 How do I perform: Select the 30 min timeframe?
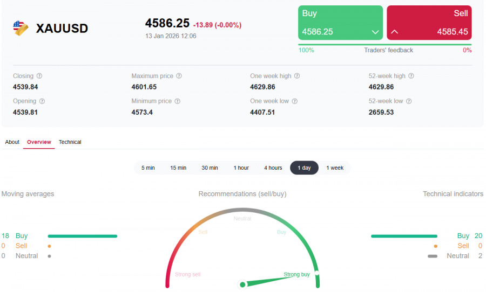(210, 168)
